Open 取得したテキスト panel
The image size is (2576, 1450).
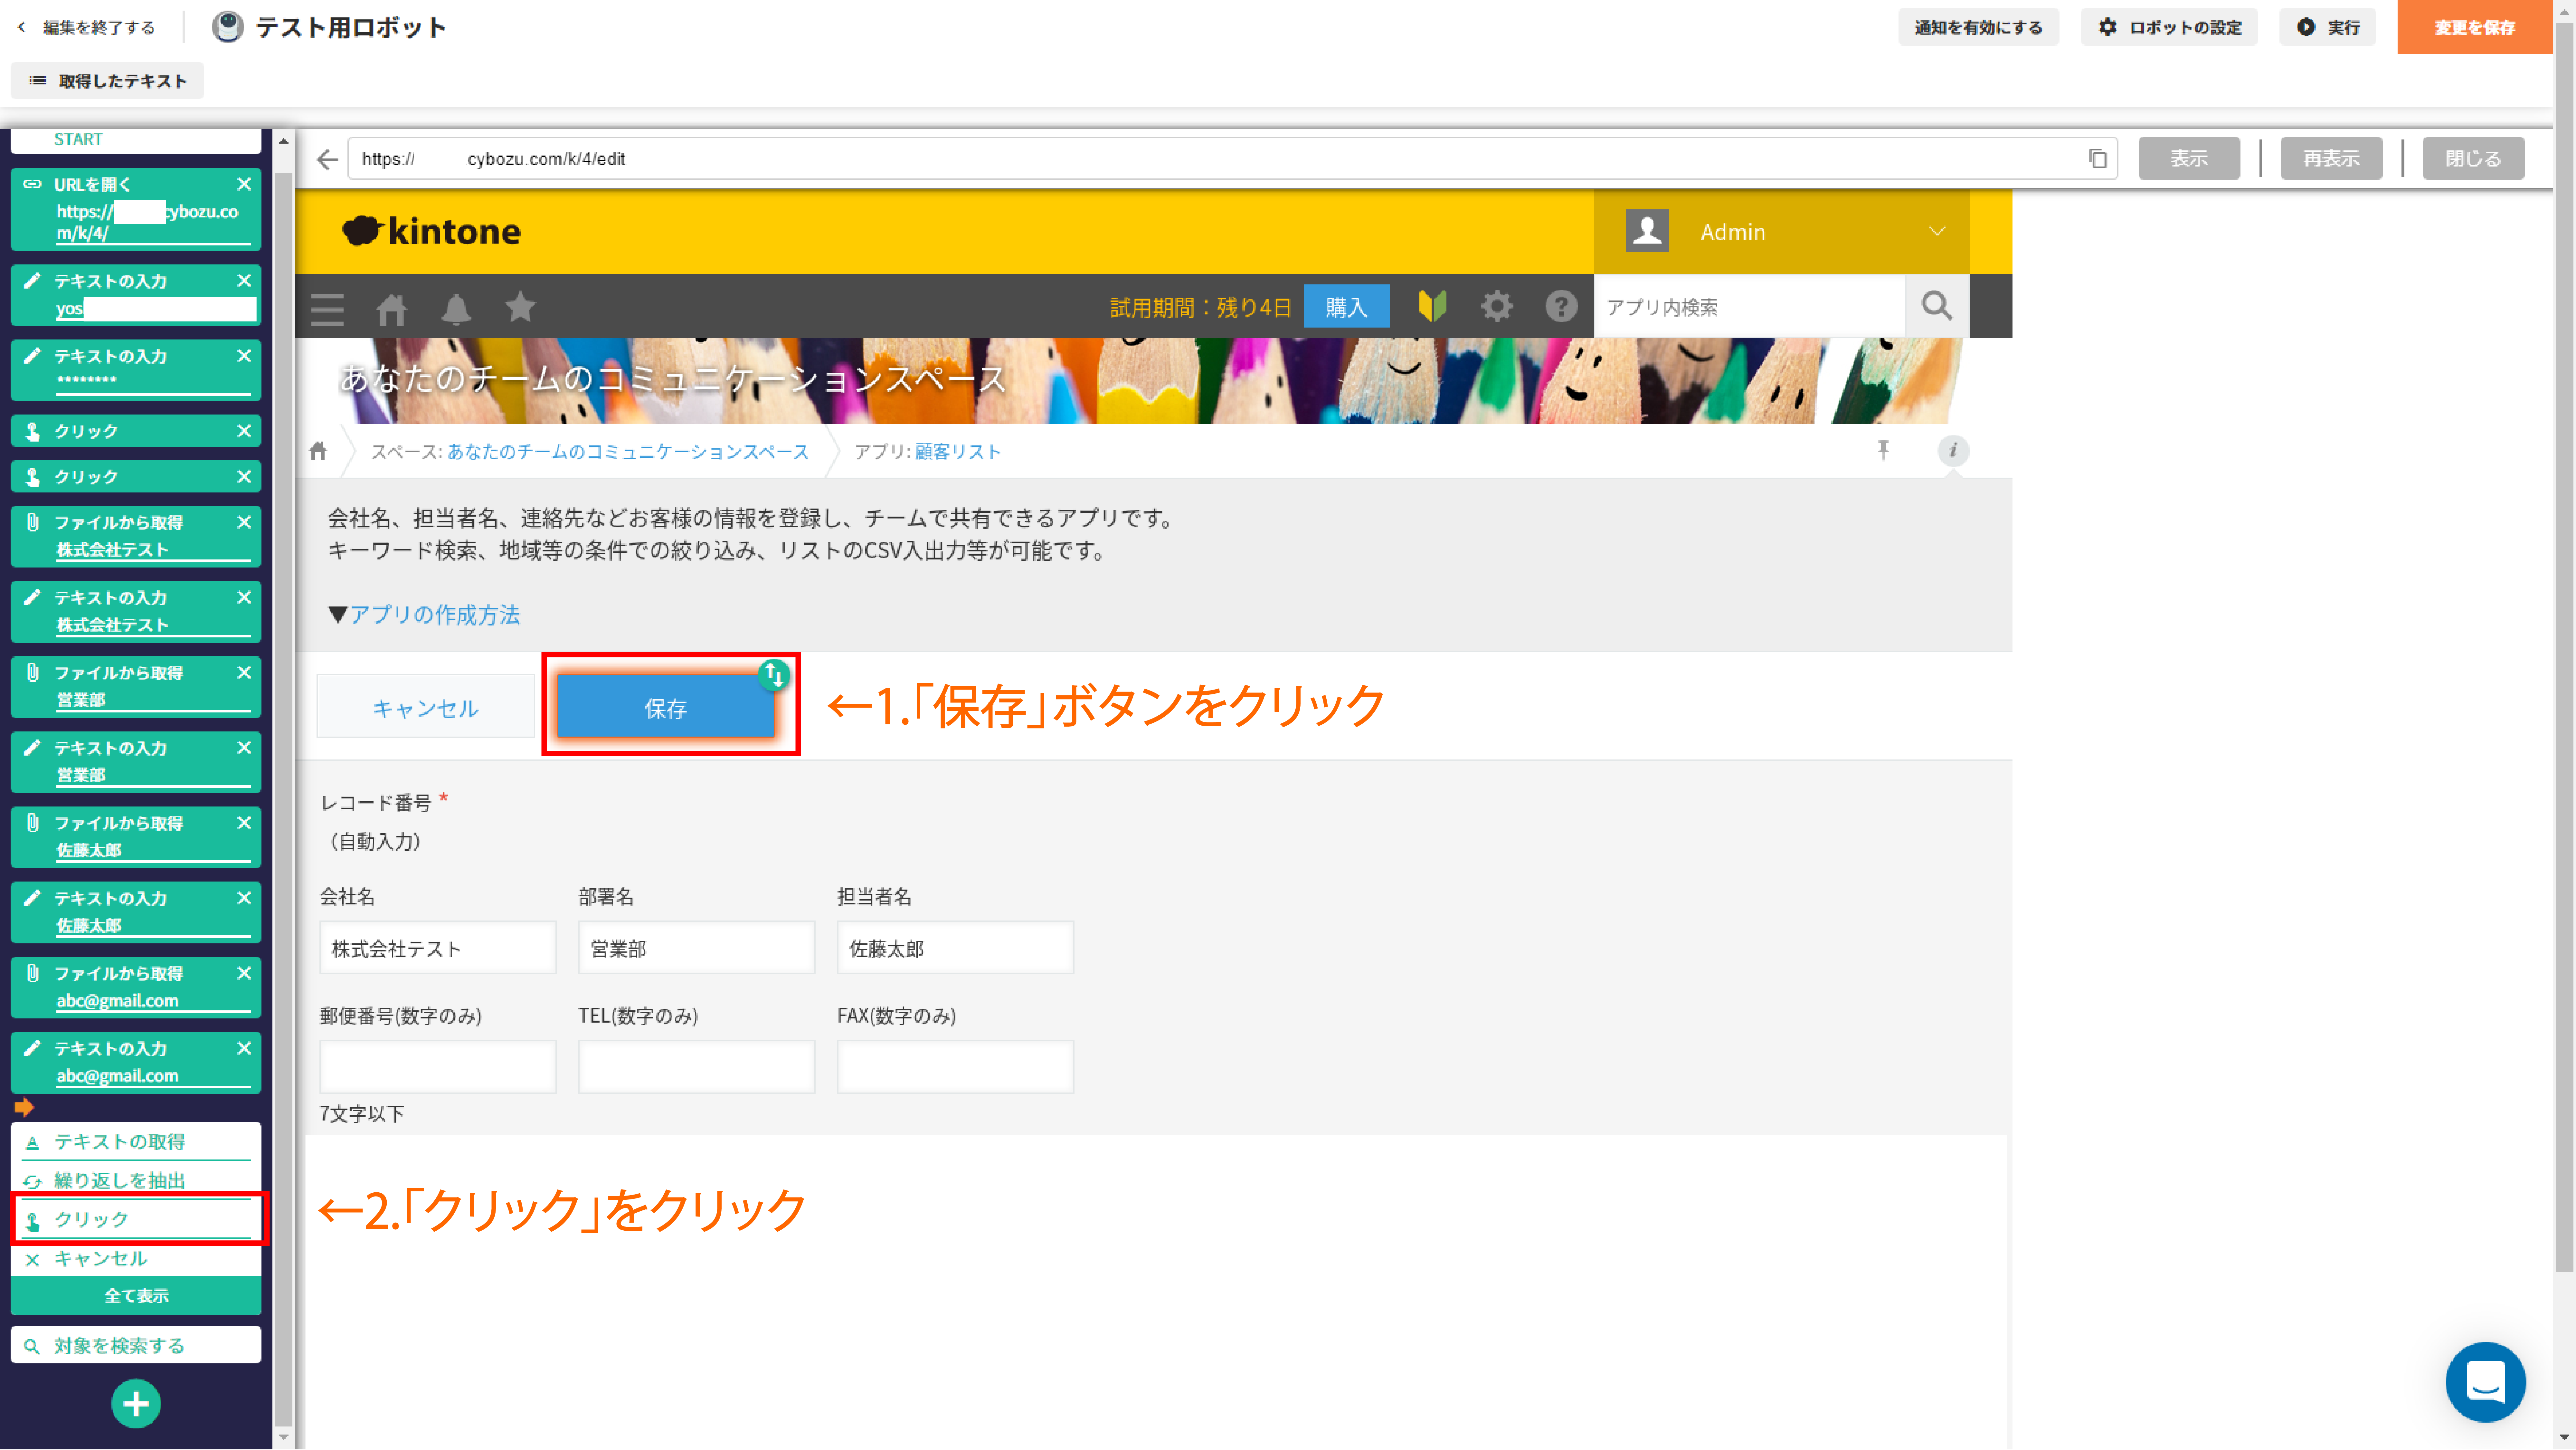pyautogui.click(x=107, y=81)
